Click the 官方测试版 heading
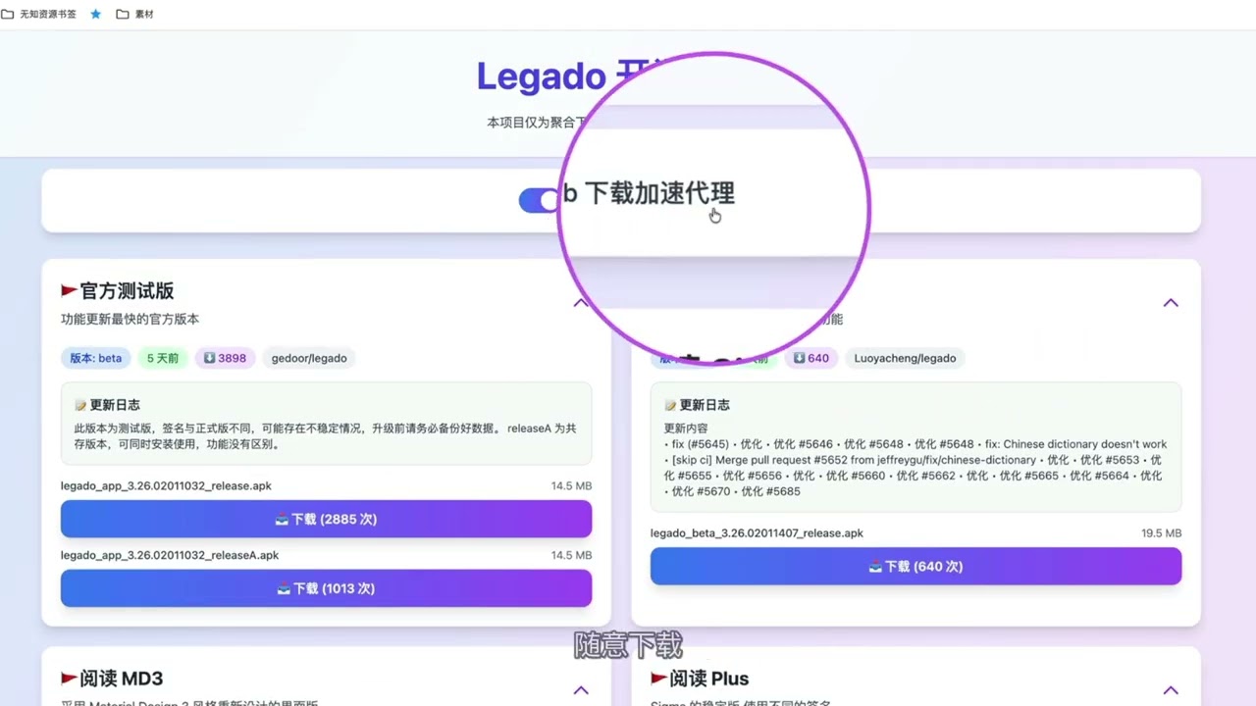This screenshot has height=706, width=1256. point(127,291)
